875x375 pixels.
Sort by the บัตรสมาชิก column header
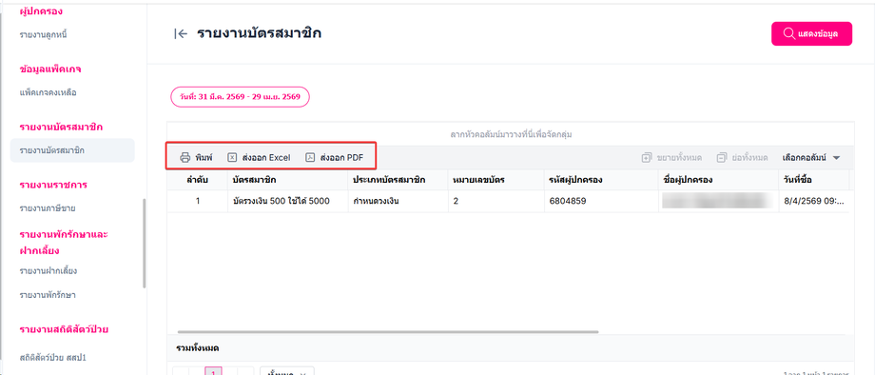(287, 180)
